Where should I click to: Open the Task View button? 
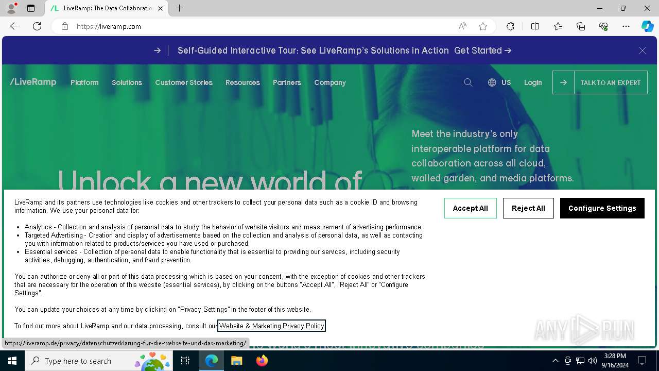pos(185,361)
